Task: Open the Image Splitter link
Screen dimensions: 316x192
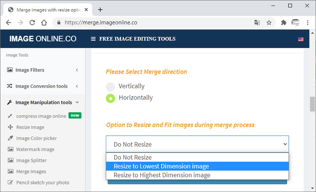Action: [x=32, y=160]
